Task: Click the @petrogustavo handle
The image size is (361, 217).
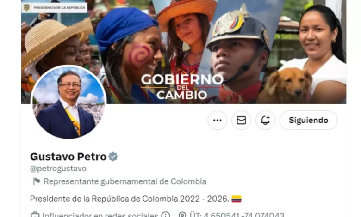Action: [x=58, y=169]
